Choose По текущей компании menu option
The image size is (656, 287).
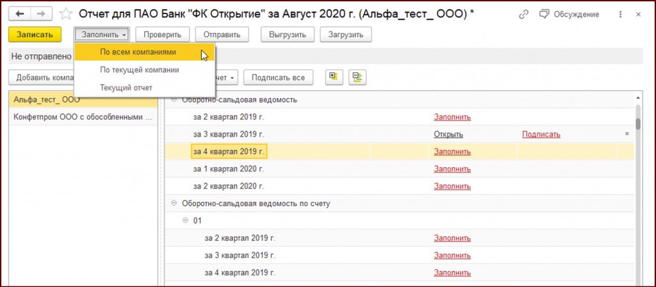[140, 70]
